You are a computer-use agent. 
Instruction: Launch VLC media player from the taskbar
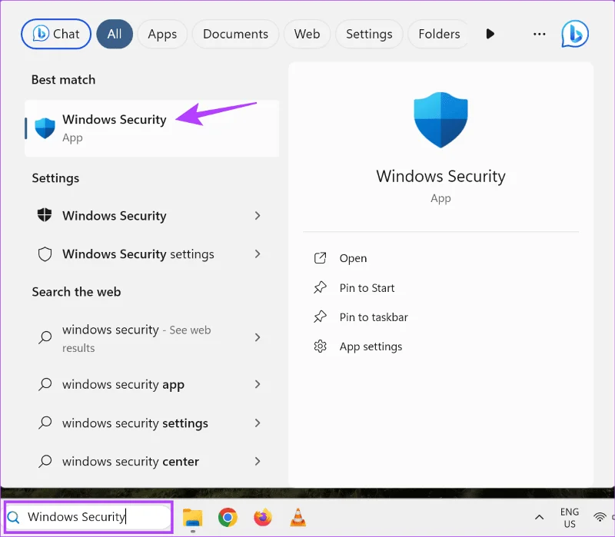298,517
